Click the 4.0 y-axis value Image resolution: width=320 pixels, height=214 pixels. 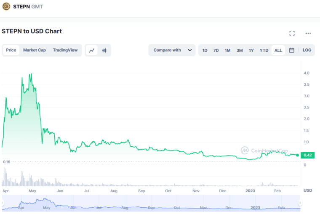coord(307,73)
